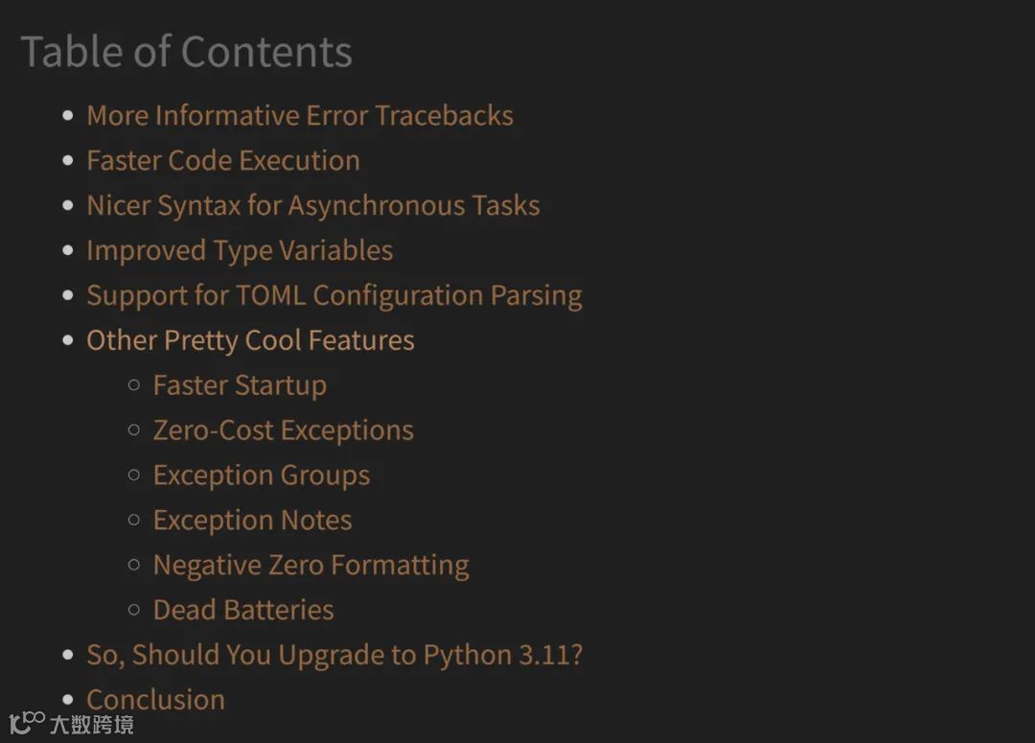Follow the Should You Upgrade to Python 3.11 link
This screenshot has height=743, width=1035.
pos(333,656)
